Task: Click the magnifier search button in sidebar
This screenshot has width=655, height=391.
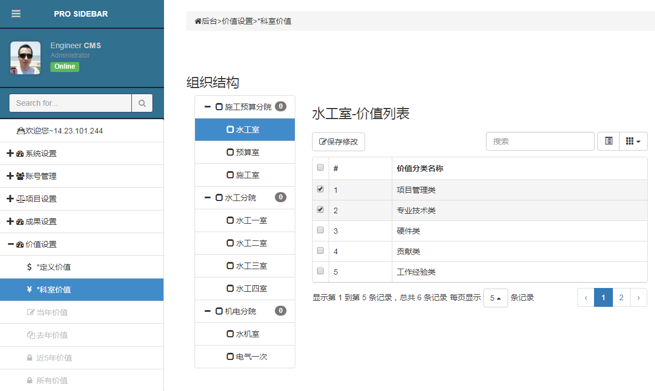Action: tap(142, 103)
